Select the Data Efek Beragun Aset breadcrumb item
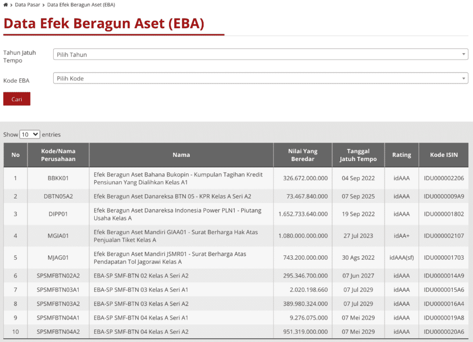 point(80,4)
